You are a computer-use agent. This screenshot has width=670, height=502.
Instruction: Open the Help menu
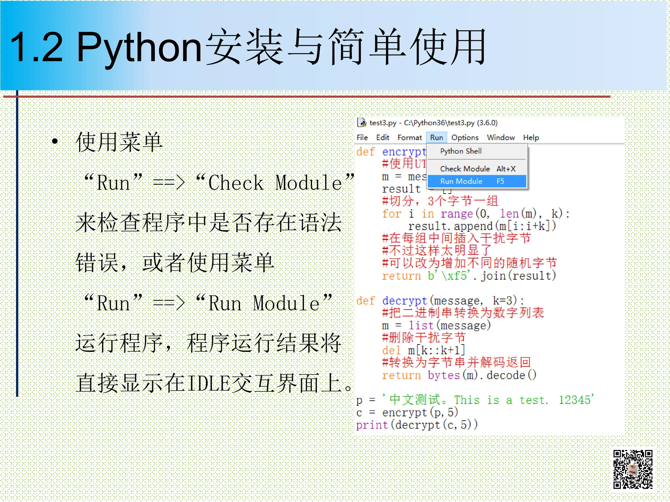click(531, 138)
